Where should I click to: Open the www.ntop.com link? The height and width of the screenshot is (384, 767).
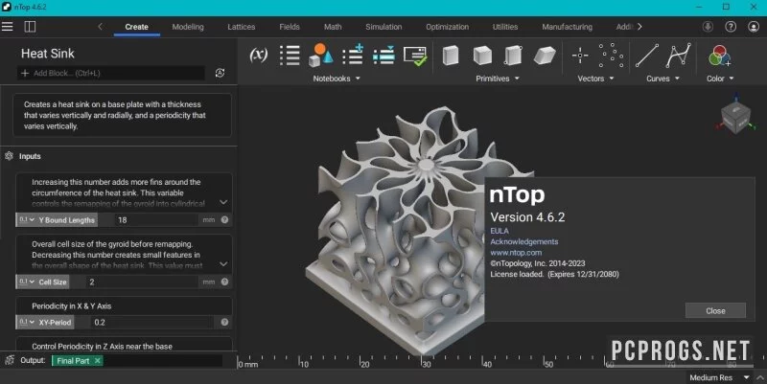(516, 253)
